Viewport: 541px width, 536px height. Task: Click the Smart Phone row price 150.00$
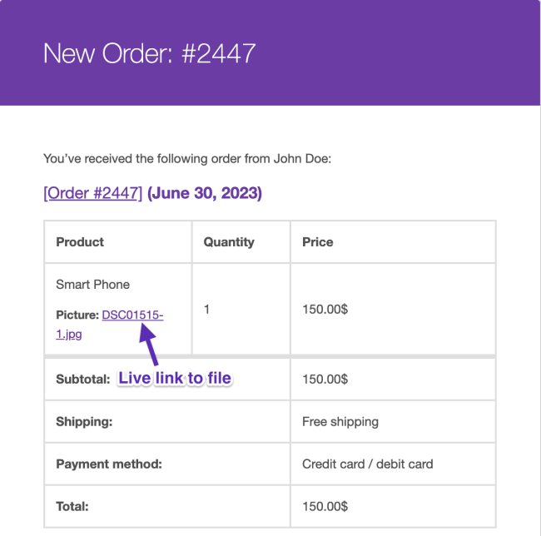[x=325, y=309]
